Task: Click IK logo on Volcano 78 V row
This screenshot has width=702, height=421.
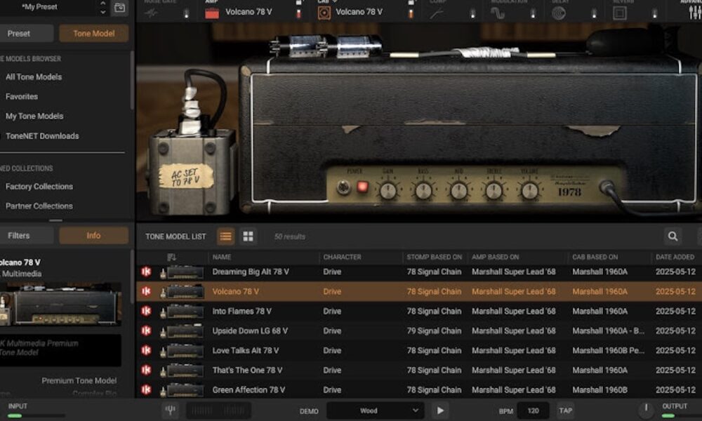Action: pos(146,291)
